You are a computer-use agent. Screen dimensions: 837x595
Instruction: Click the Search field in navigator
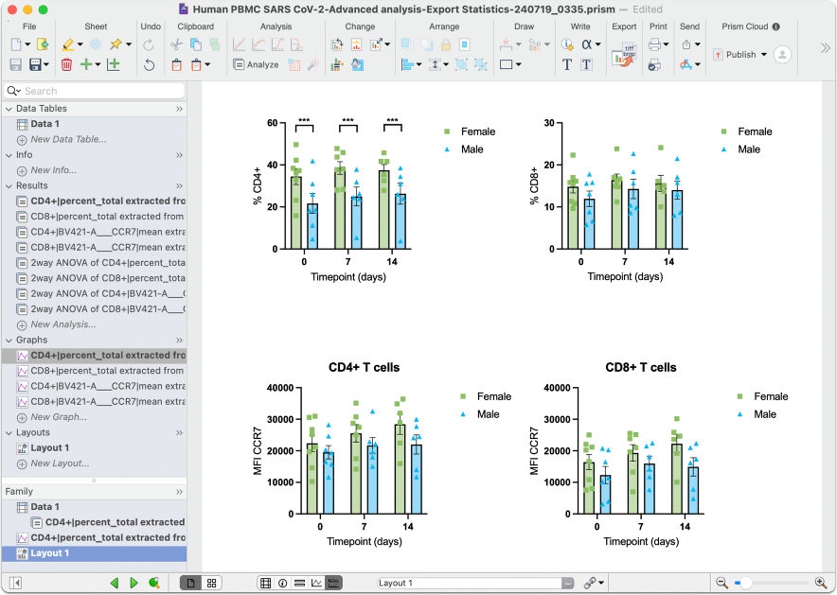(x=95, y=91)
